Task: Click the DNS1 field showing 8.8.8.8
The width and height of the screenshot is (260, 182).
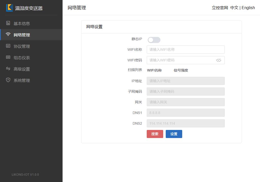Action: 186,113
